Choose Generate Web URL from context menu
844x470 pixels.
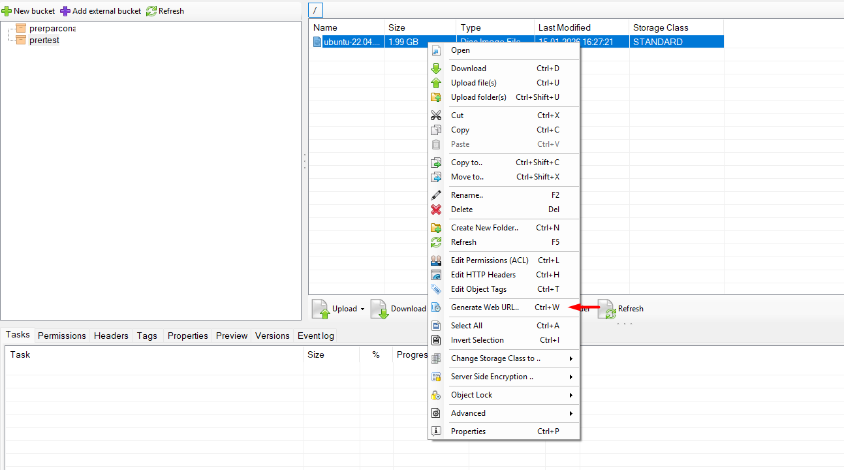484,307
